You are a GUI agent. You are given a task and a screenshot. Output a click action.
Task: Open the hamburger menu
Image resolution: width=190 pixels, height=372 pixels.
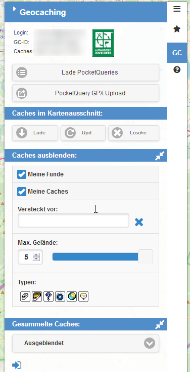(177, 9)
